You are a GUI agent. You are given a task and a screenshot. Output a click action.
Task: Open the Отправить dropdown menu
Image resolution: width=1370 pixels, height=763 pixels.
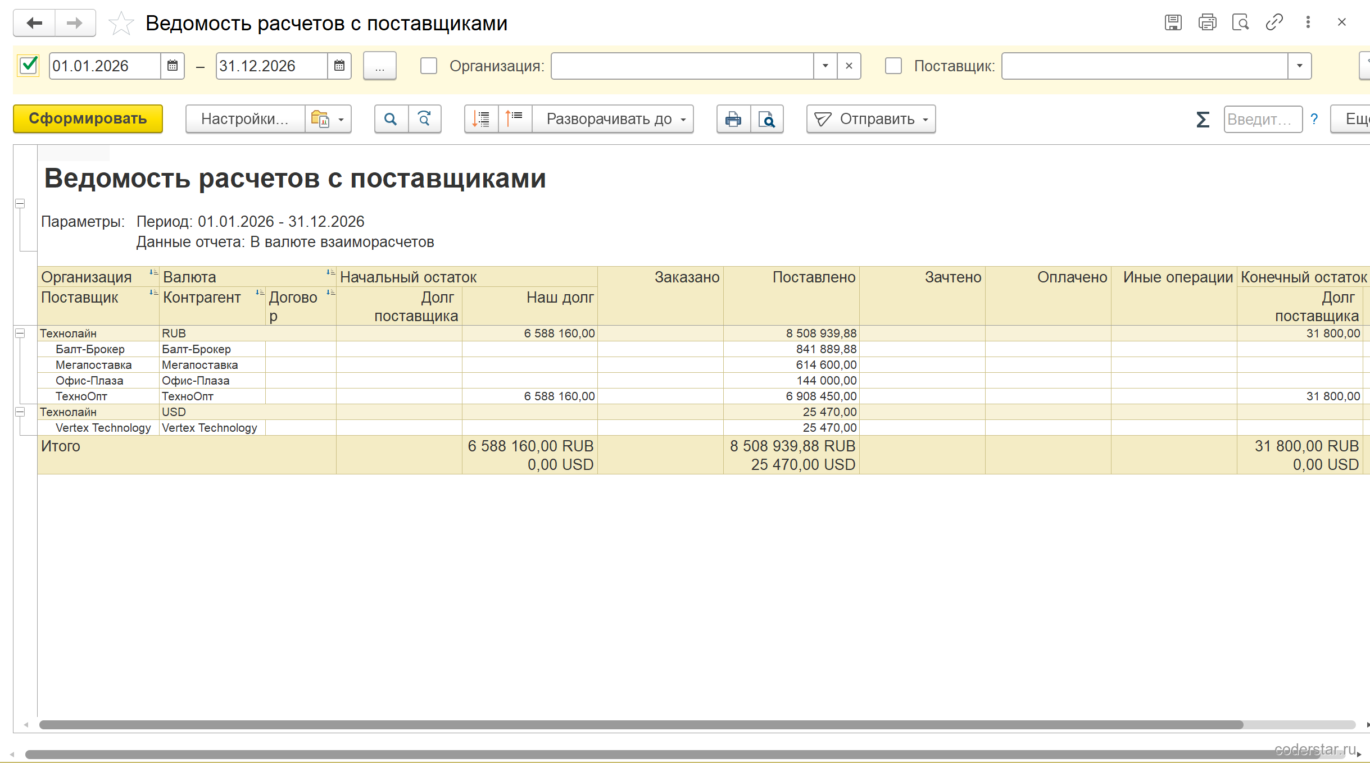871,118
